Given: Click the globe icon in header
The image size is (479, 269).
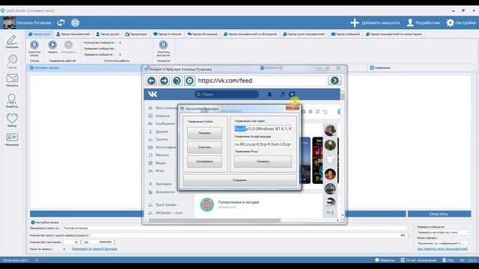Looking at the screenshot, I should 75,22.
